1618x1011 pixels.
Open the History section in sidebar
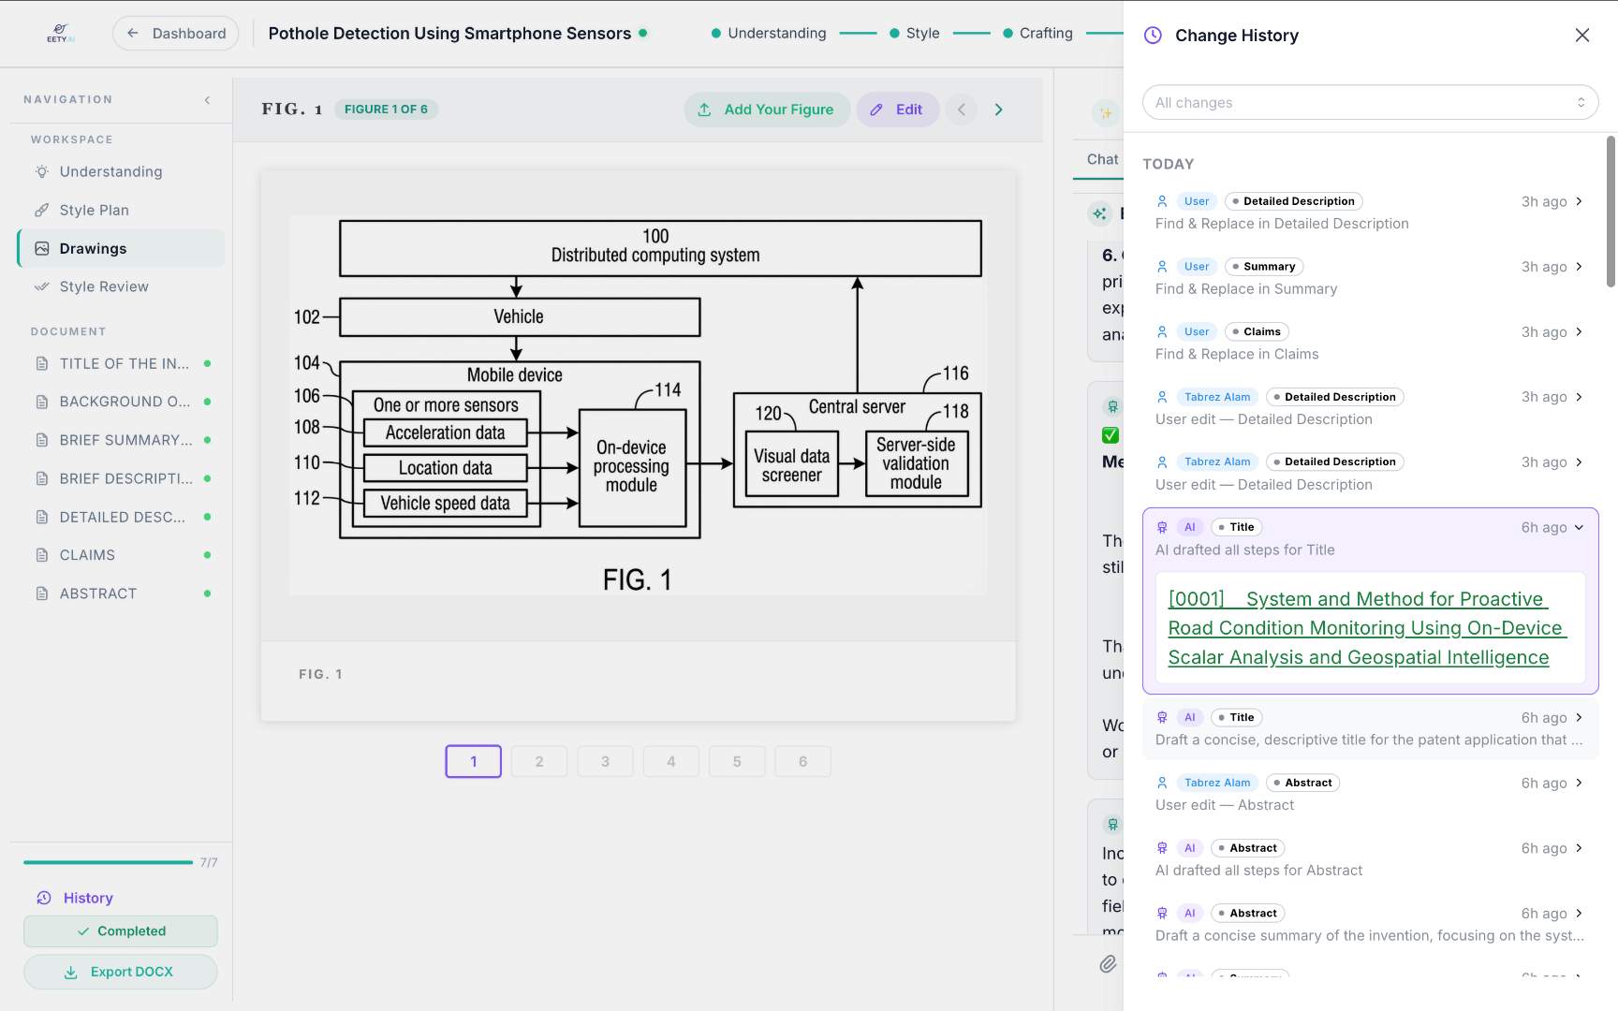tap(88, 898)
